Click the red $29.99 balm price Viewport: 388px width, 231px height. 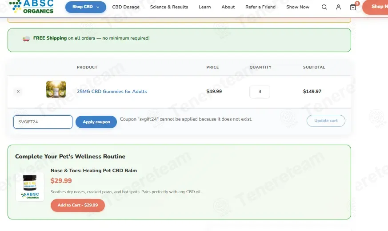[x=61, y=181]
